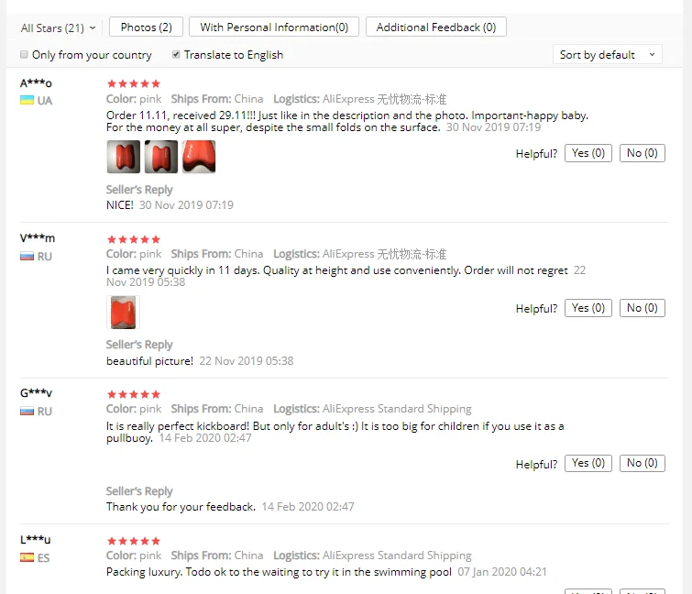This screenshot has height=594, width=692.
Task: Select Additional Feedback (0) filter
Action: click(x=436, y=27)
